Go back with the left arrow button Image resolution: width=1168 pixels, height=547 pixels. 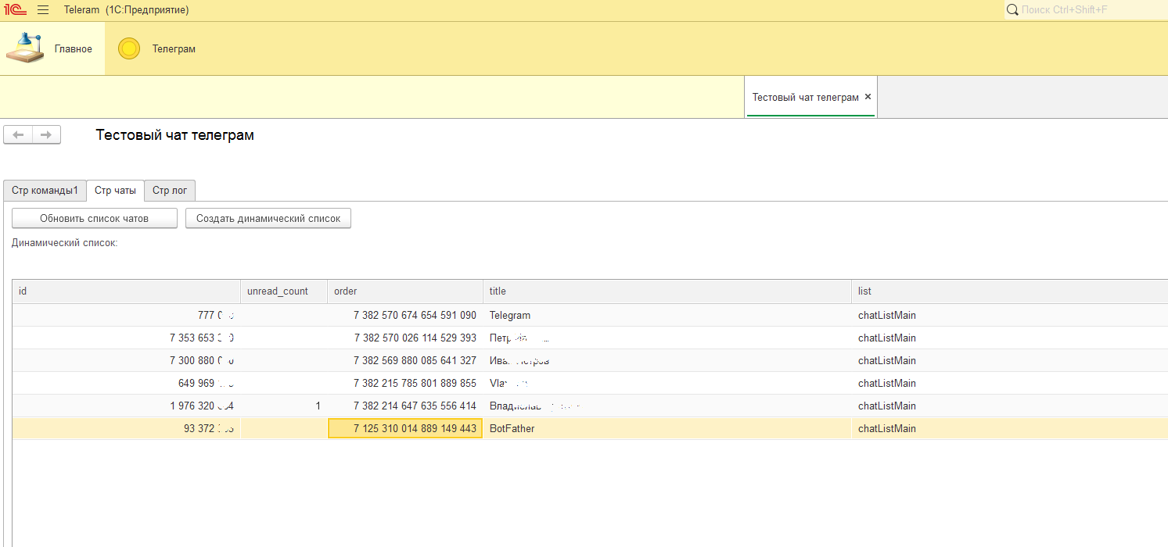tap(18, 135)
